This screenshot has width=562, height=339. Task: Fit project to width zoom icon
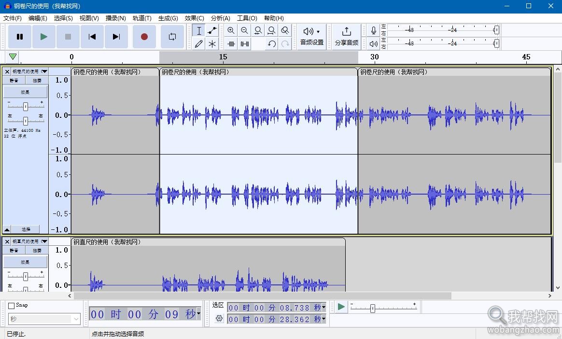click(x=271, y=30)
